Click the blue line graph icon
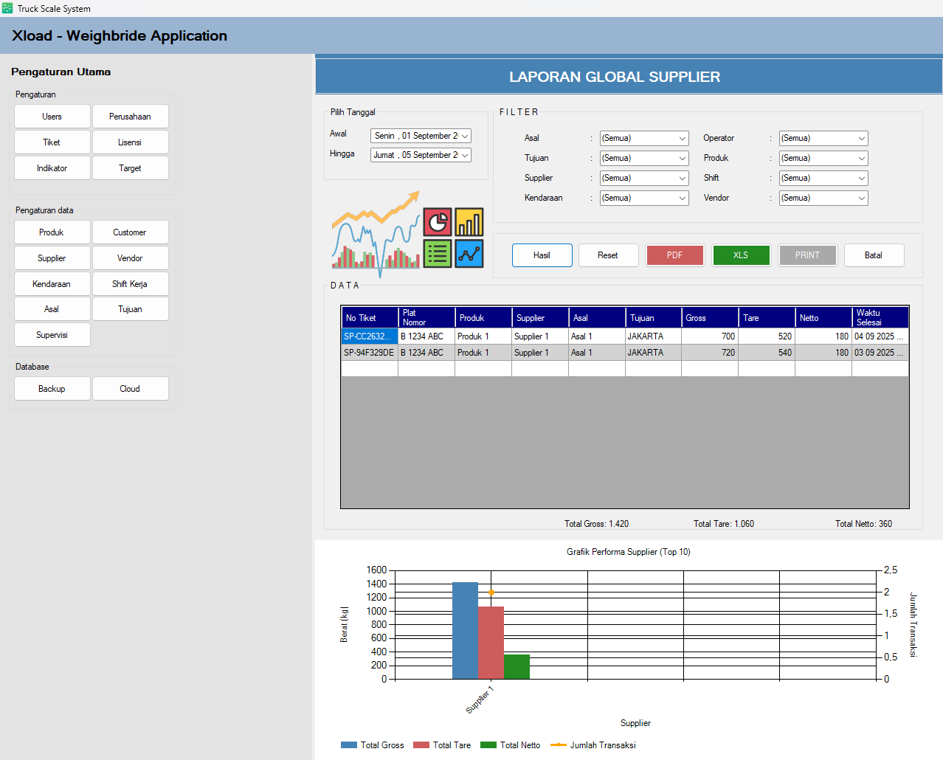The width and height of the screenshot is (943, 760). click(x=469, y=254)
